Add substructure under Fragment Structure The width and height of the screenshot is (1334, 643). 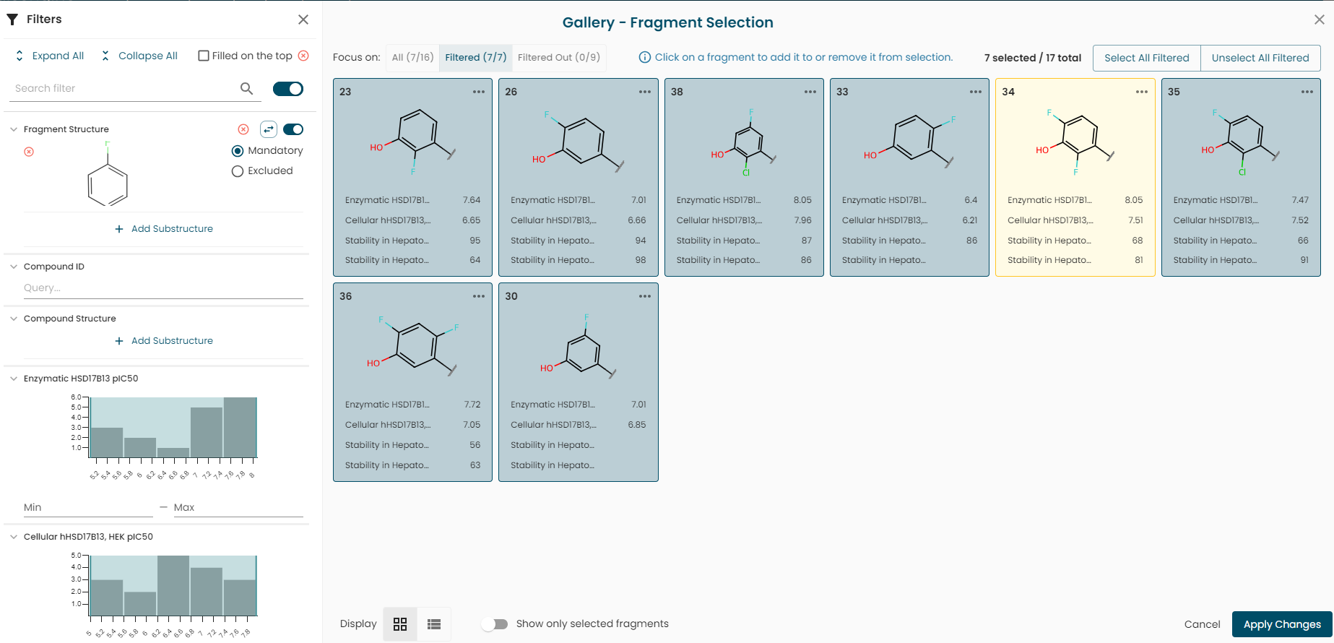tap(164, 229)
